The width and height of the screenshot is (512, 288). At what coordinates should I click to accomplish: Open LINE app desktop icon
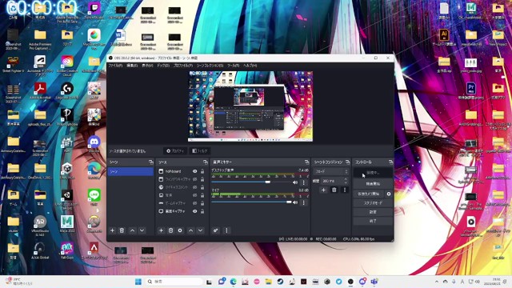(94, 197)
